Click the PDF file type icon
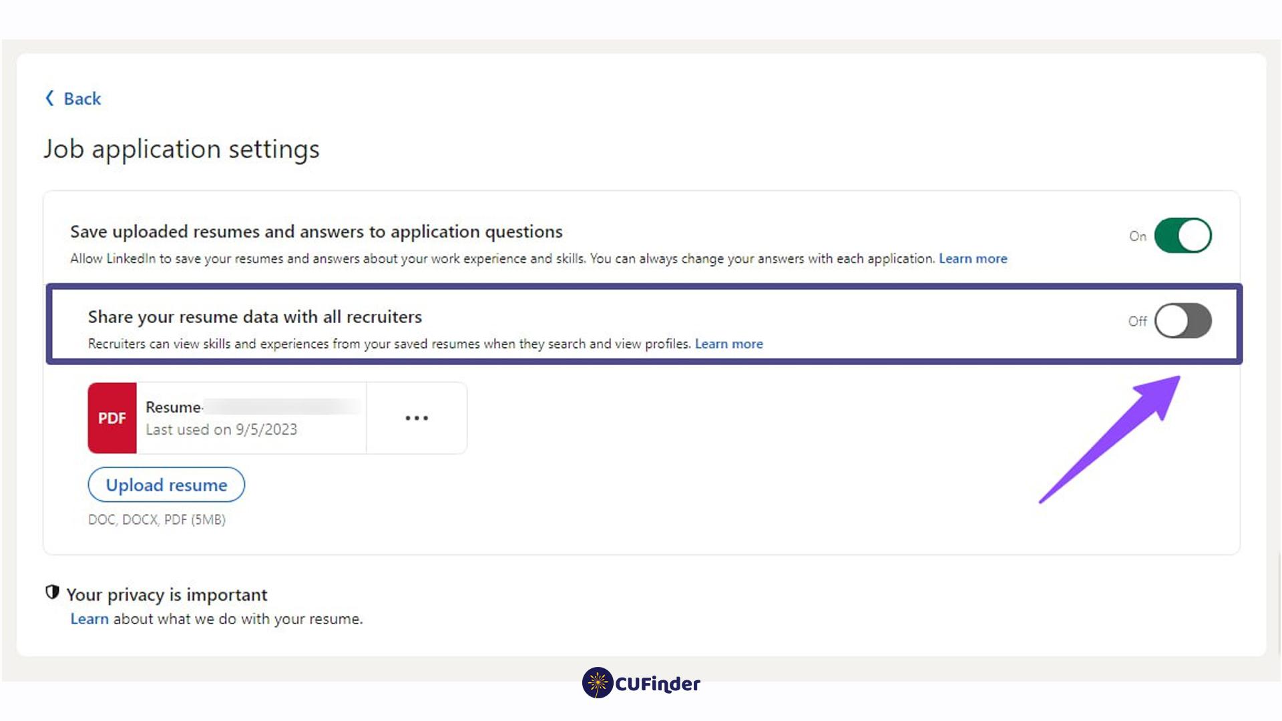The image size is (1282, 721). click(x=112, y=418)
